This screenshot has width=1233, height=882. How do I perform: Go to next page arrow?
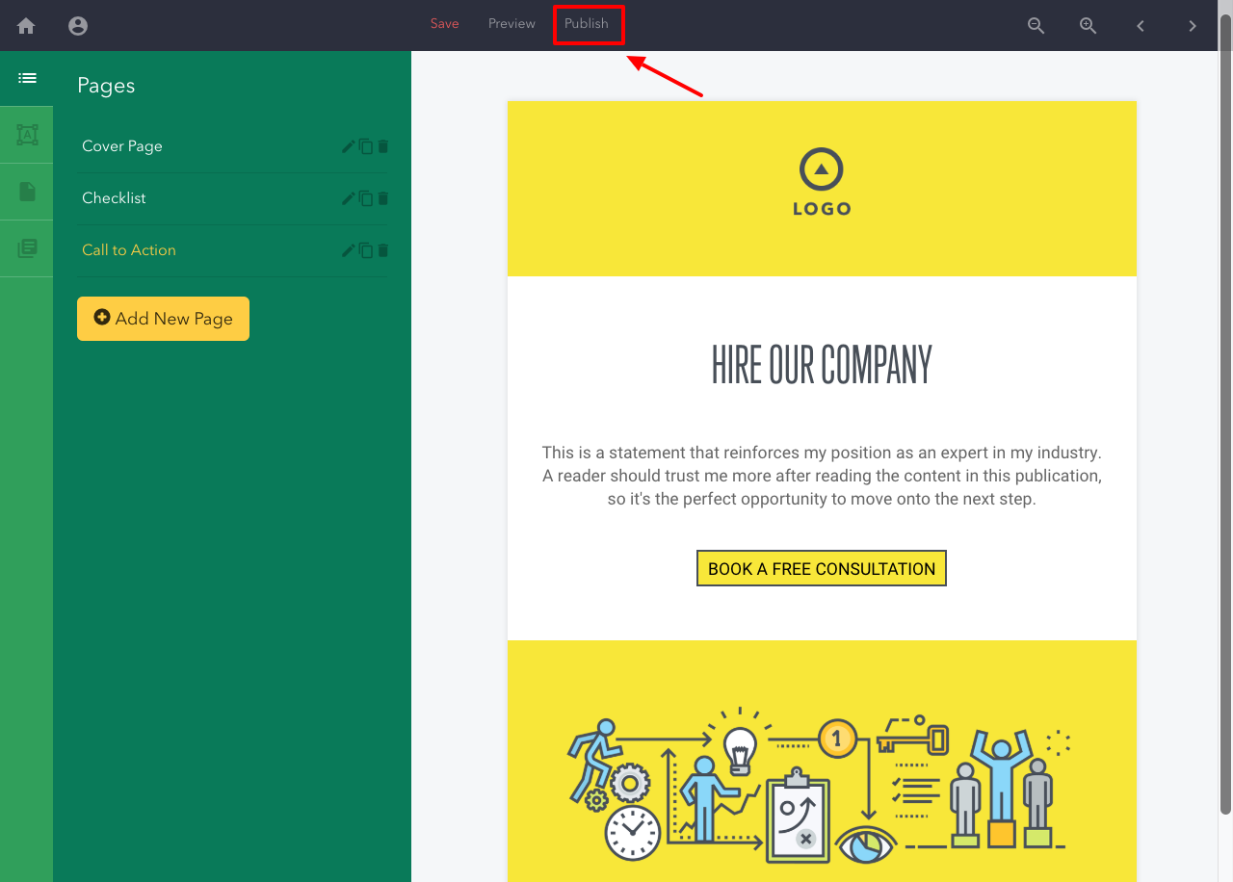(x=1193, y=26)
